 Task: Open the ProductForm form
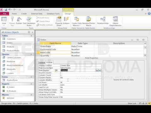tap(12, 80)
